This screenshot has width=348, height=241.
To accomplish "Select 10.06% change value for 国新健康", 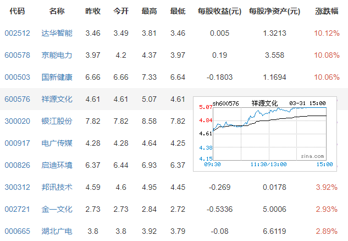I will [x=327, y=77].
